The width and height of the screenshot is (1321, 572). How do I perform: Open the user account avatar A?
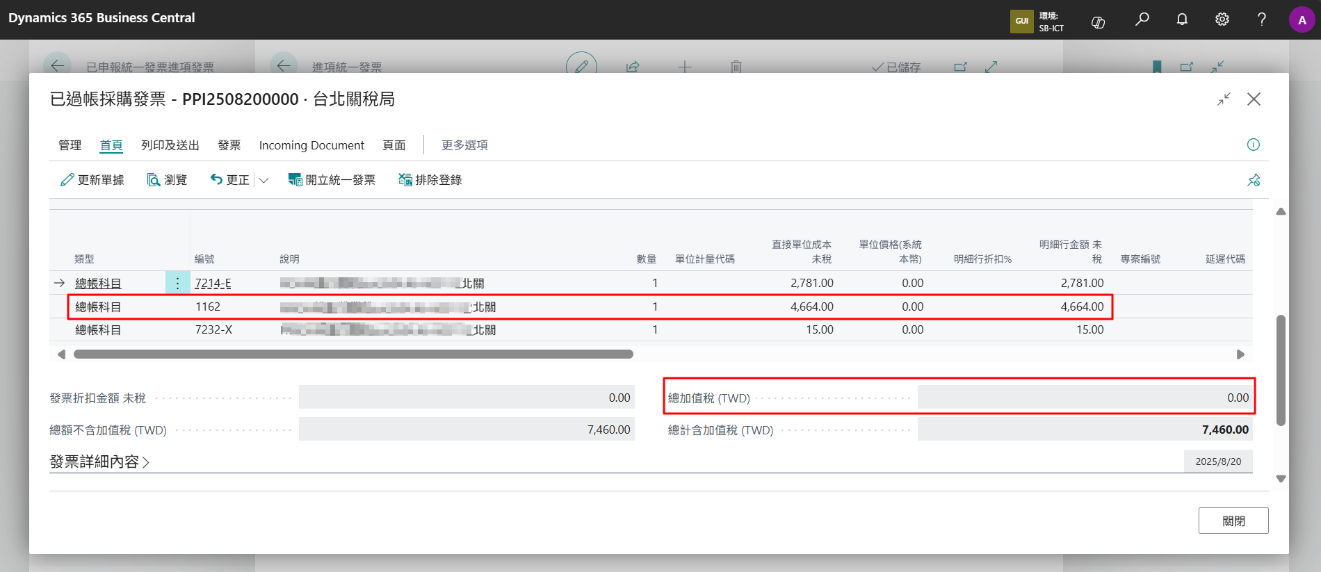pos(1302,20)
